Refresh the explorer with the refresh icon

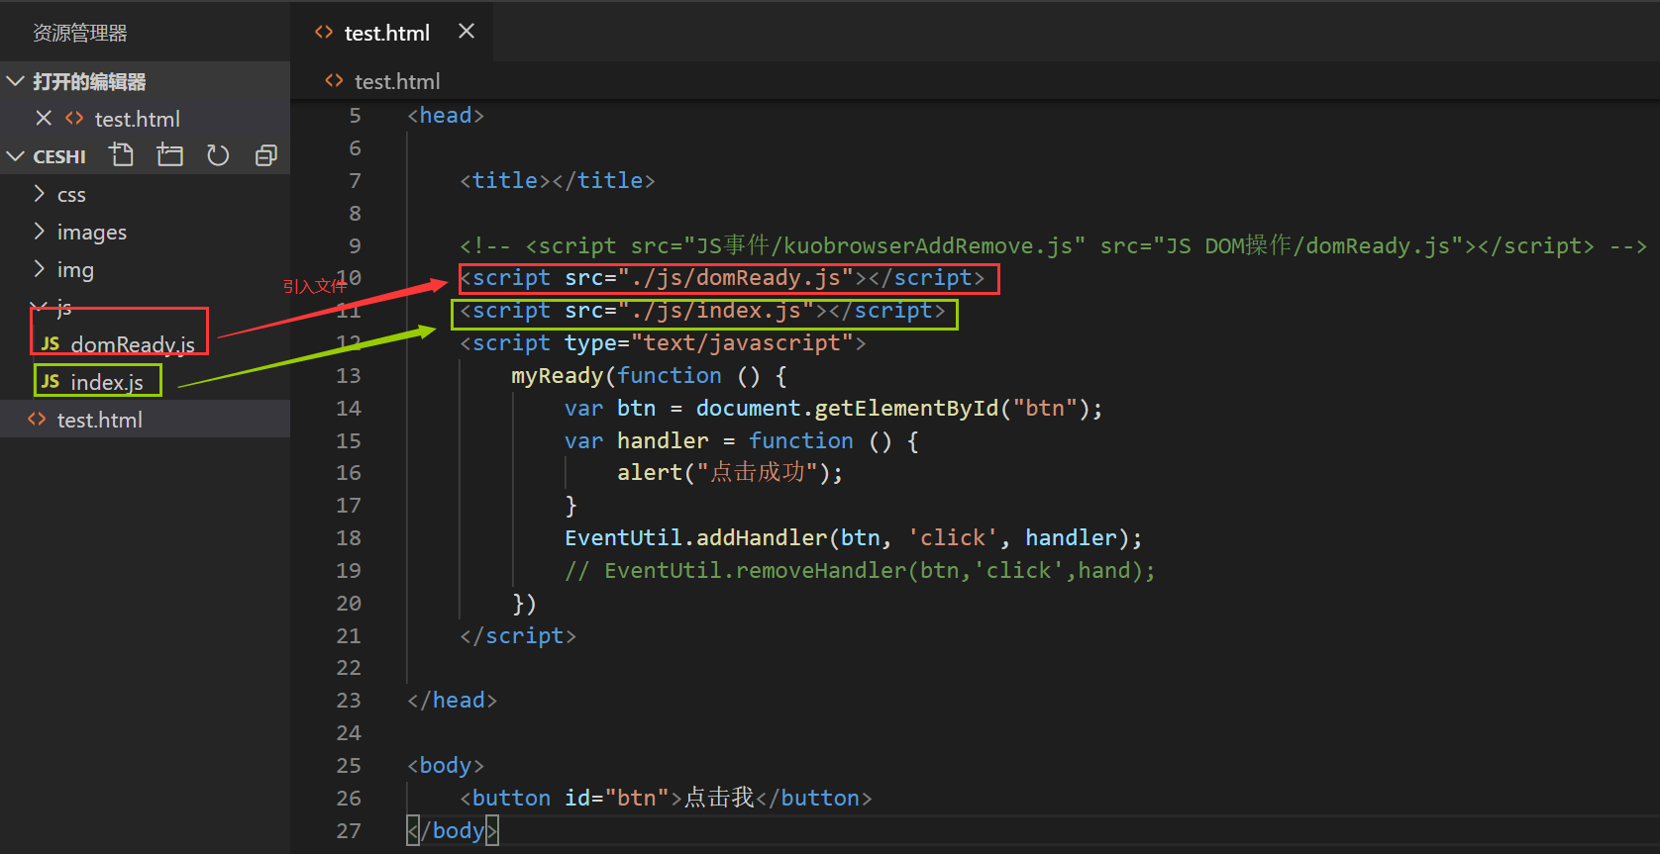218,155
